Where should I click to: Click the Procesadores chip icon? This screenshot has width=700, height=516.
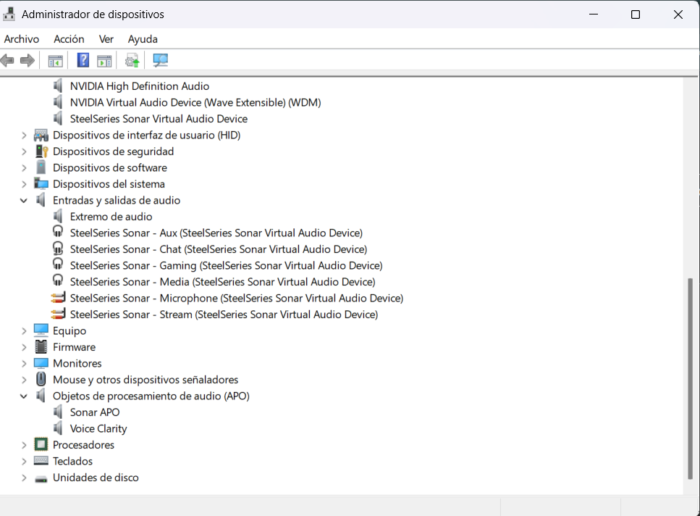pos(41,444)
